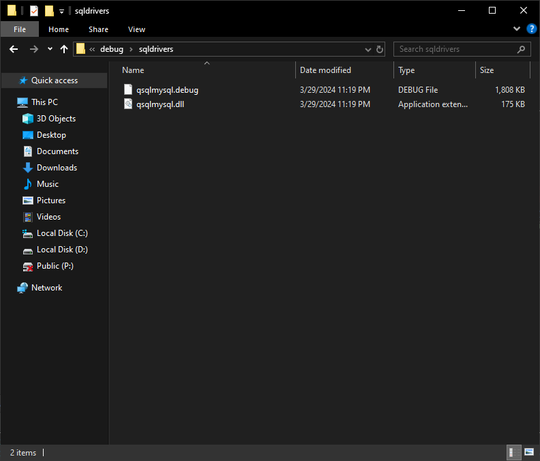Click the qsqlmysql.debug file icon
Screen dimensions: 540x461
pos(128,89)
